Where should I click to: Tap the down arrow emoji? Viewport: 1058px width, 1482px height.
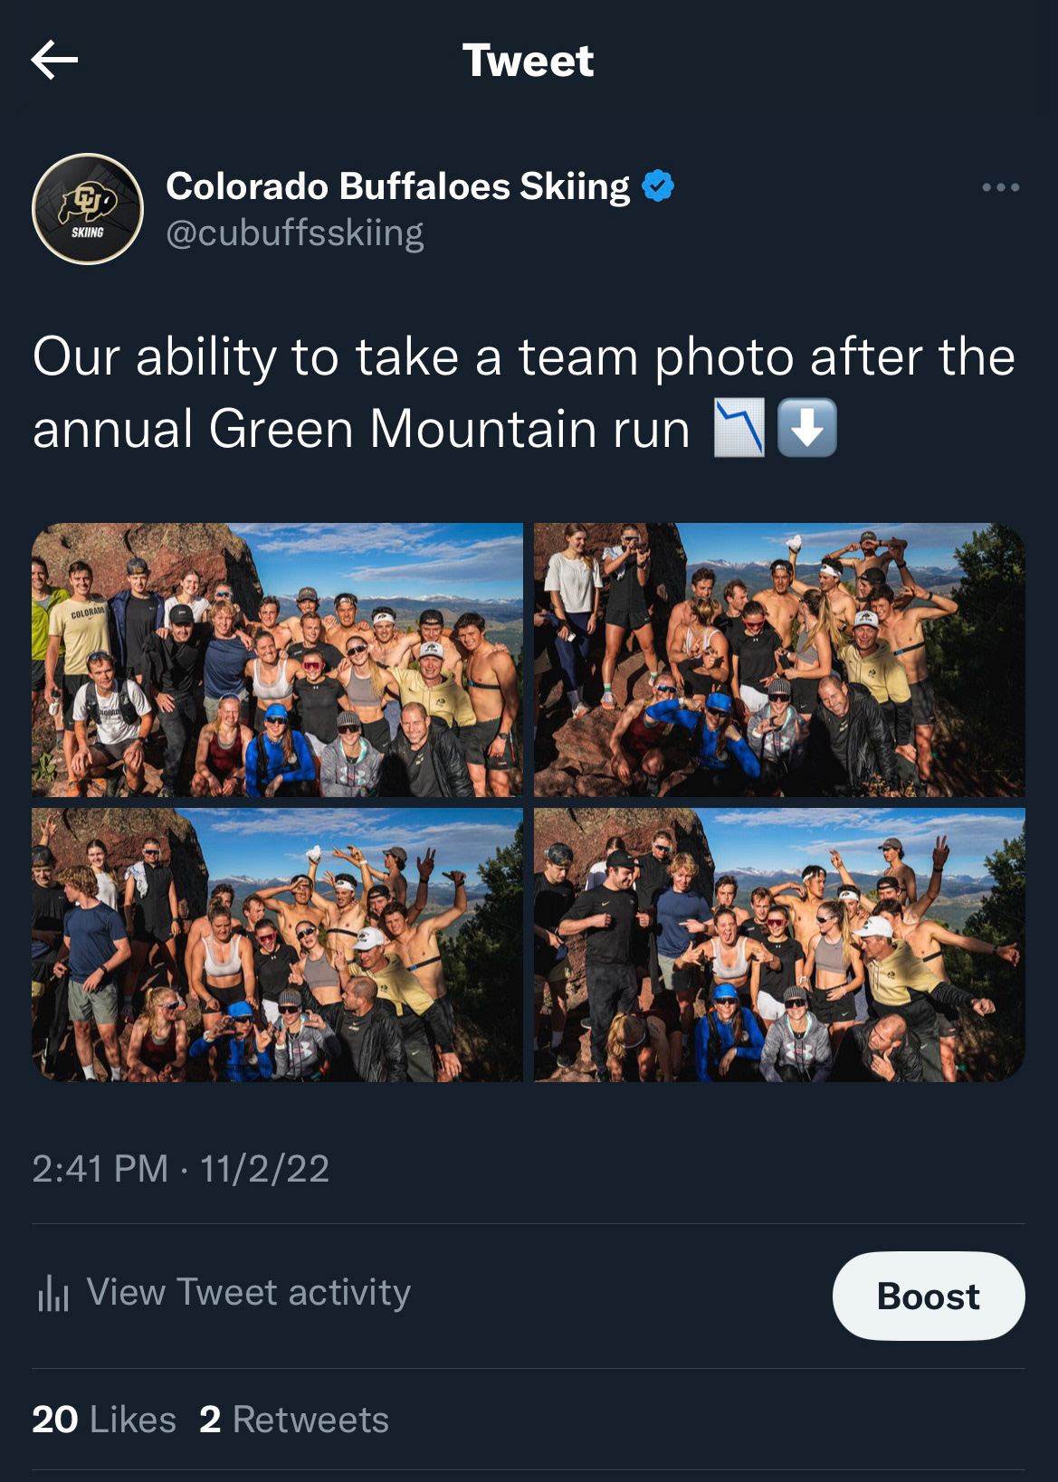pyautogui.click(x=807, y=428)
